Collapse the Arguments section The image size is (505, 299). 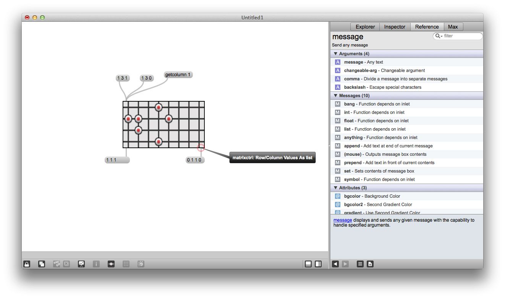coord(335,54)
